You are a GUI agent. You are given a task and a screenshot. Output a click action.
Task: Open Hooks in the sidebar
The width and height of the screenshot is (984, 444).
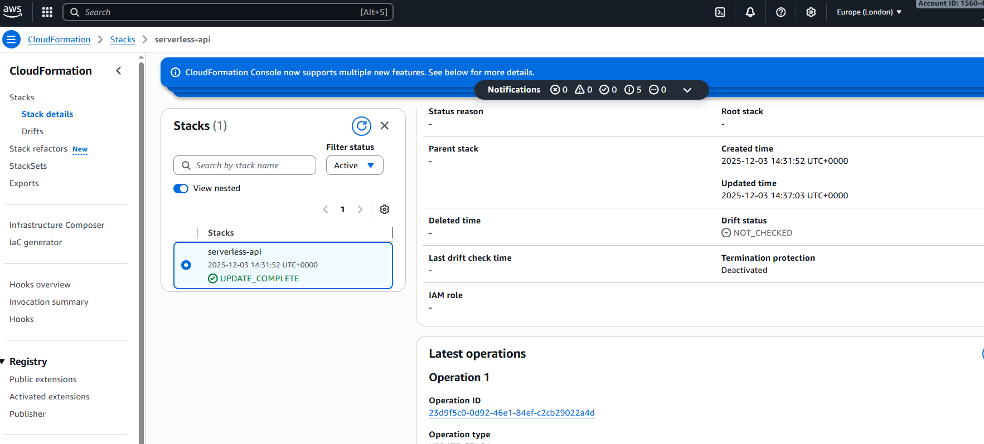coord(22,319)
